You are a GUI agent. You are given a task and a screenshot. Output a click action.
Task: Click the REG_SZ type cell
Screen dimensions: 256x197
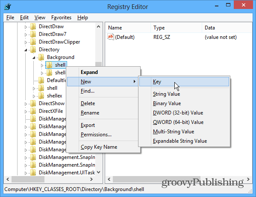(162, 37)
